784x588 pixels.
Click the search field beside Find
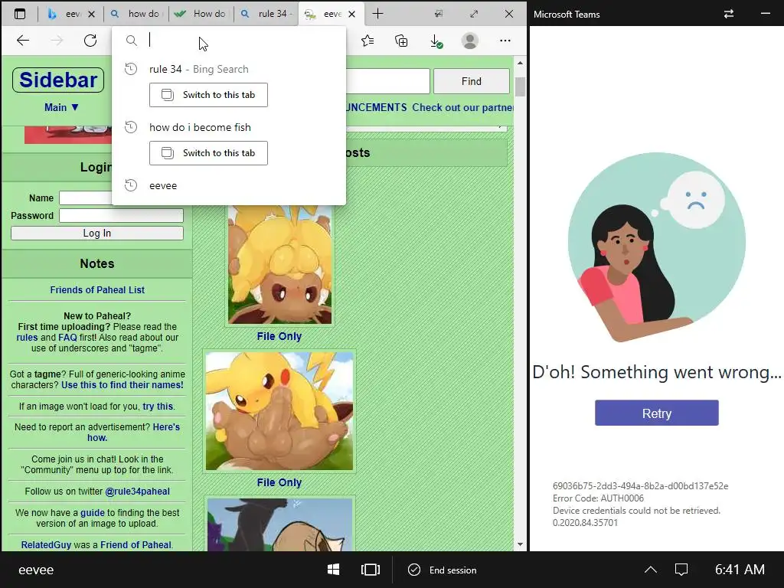pyautogui.click(x=387, y=81)
